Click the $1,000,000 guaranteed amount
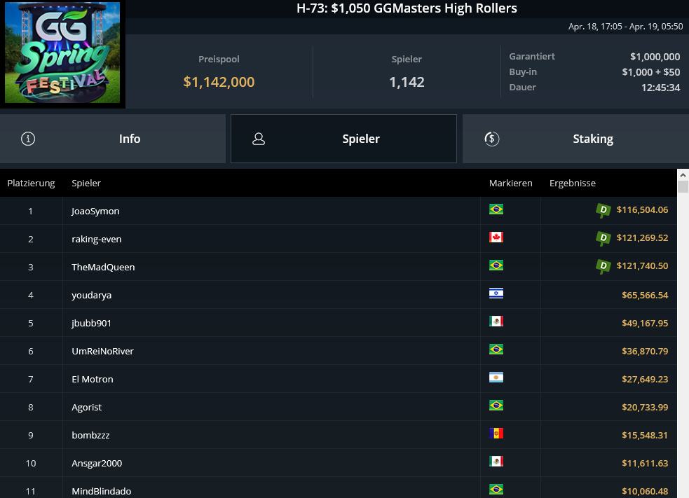 [x=655, y=57]
